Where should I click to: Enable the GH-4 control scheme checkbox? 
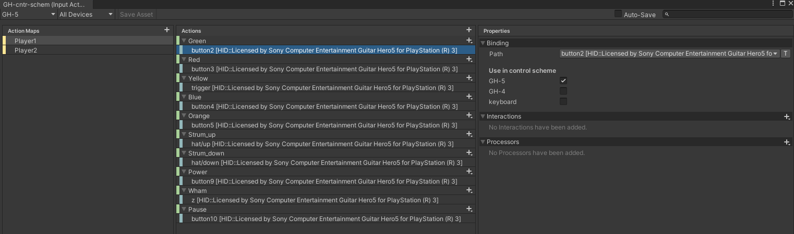tap(563, 92)
